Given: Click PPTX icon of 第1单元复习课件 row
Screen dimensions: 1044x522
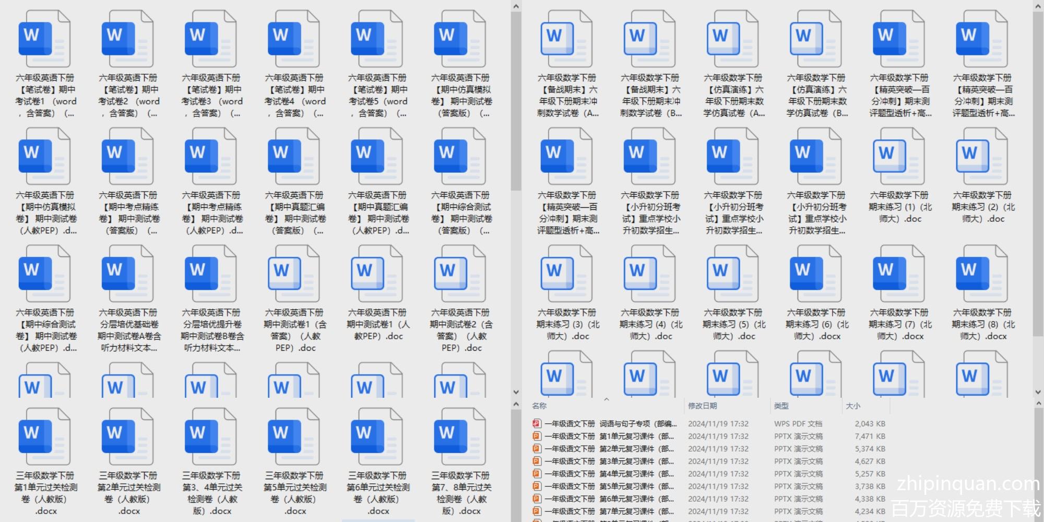Looking at the screenshot, I should [x=536, y=436].
